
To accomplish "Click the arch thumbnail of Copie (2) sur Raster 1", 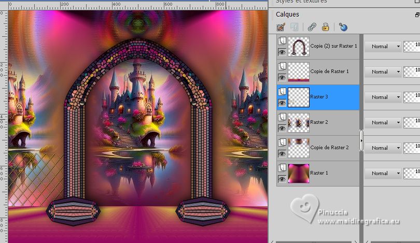I will click(298, 47).
